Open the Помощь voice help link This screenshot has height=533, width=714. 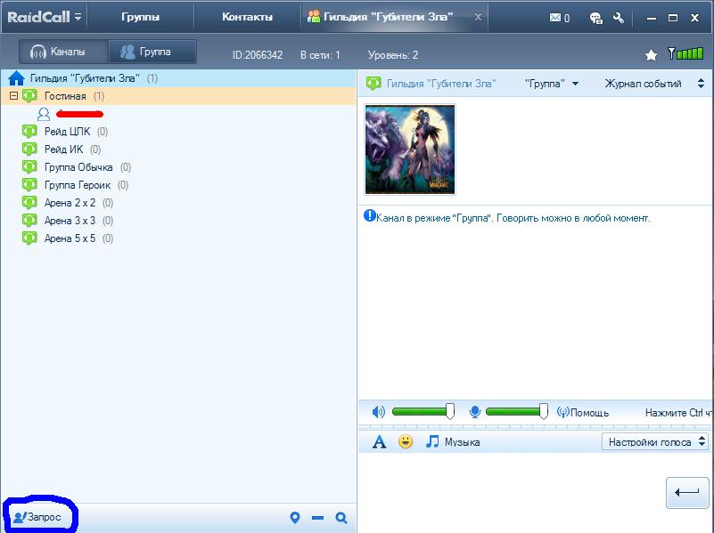583,413
